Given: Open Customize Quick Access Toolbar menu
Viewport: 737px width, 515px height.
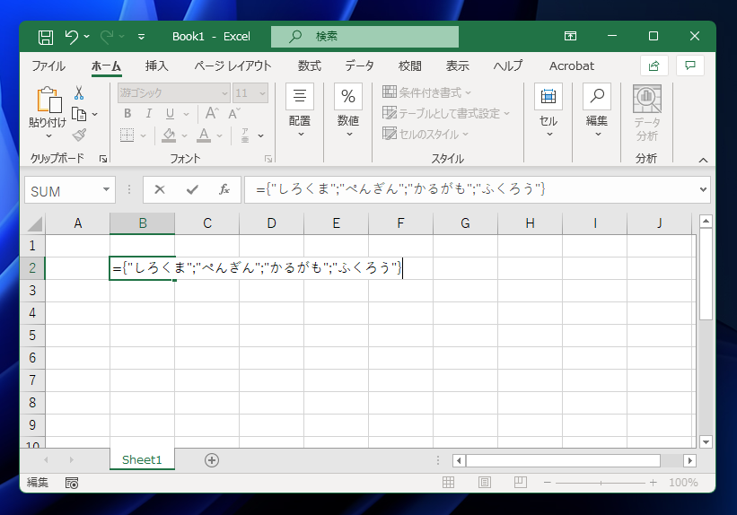Looking at the screenshot, I should coord(141,37).
